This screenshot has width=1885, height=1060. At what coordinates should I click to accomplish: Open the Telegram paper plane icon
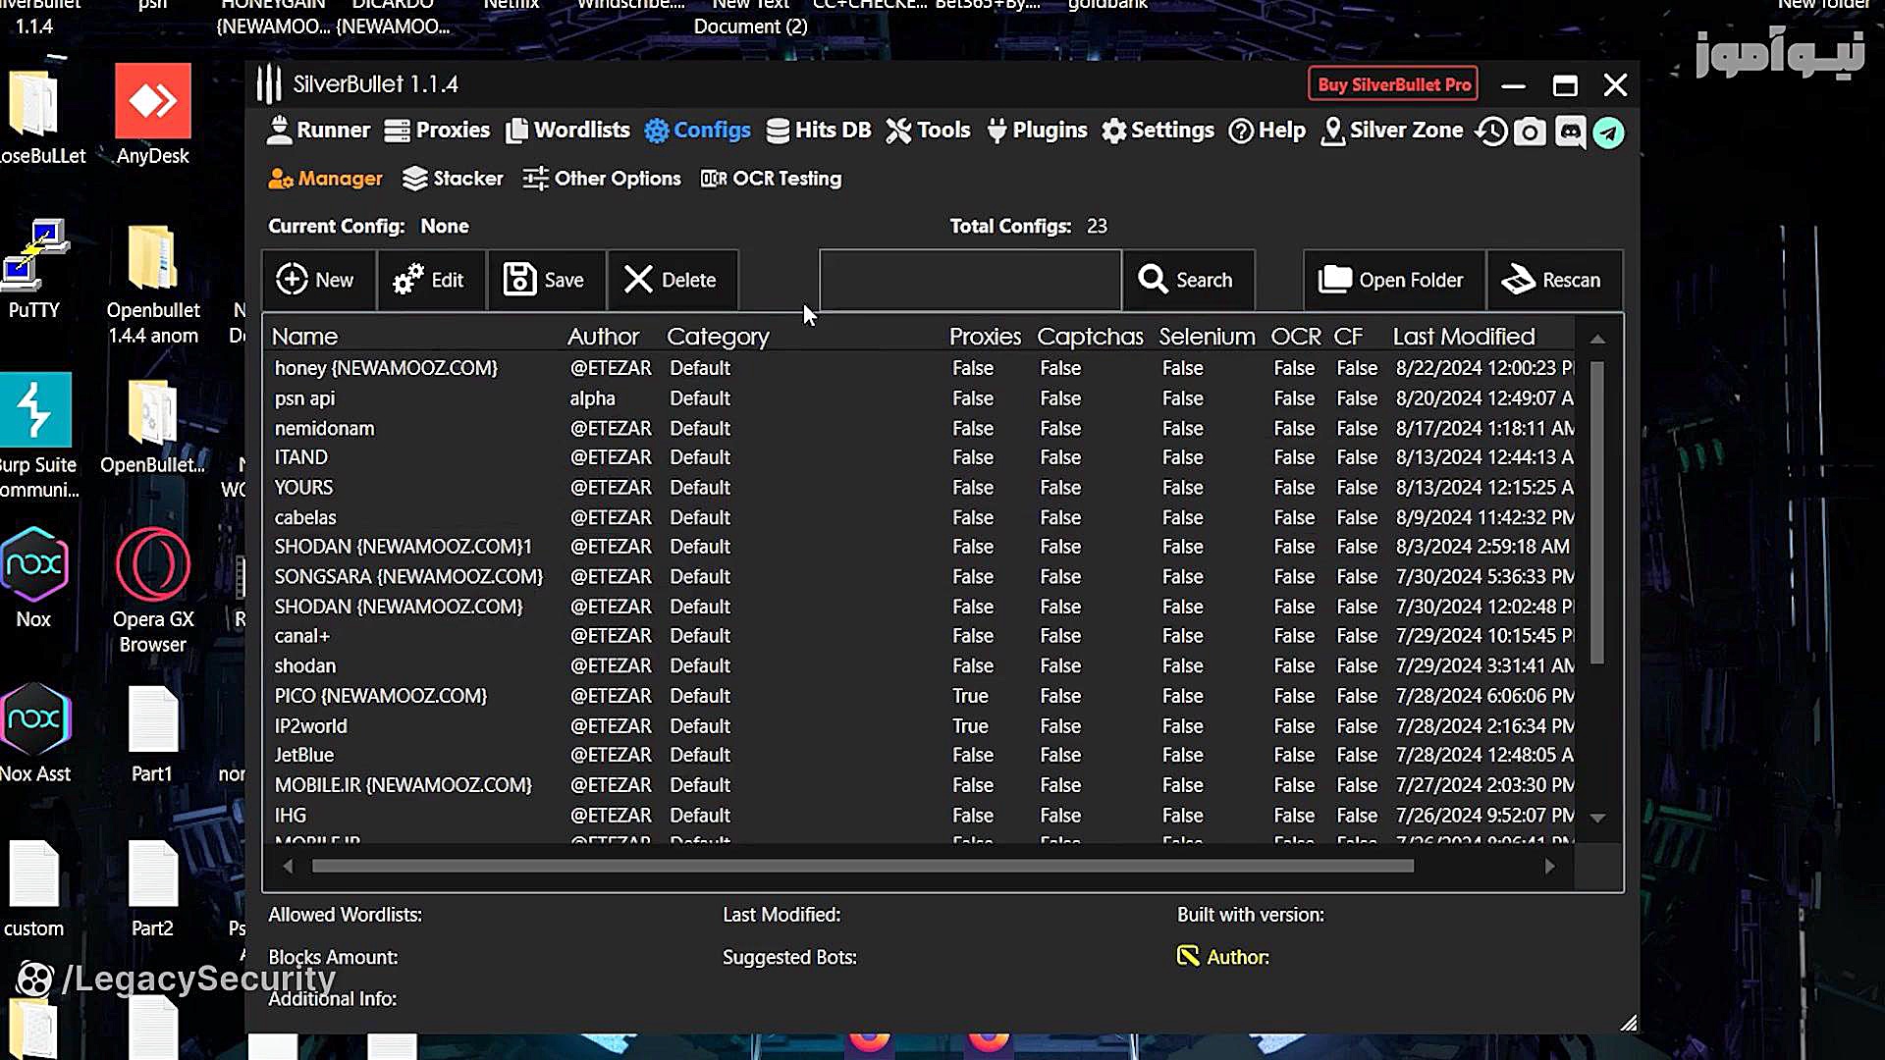(x=1608, y=132)
